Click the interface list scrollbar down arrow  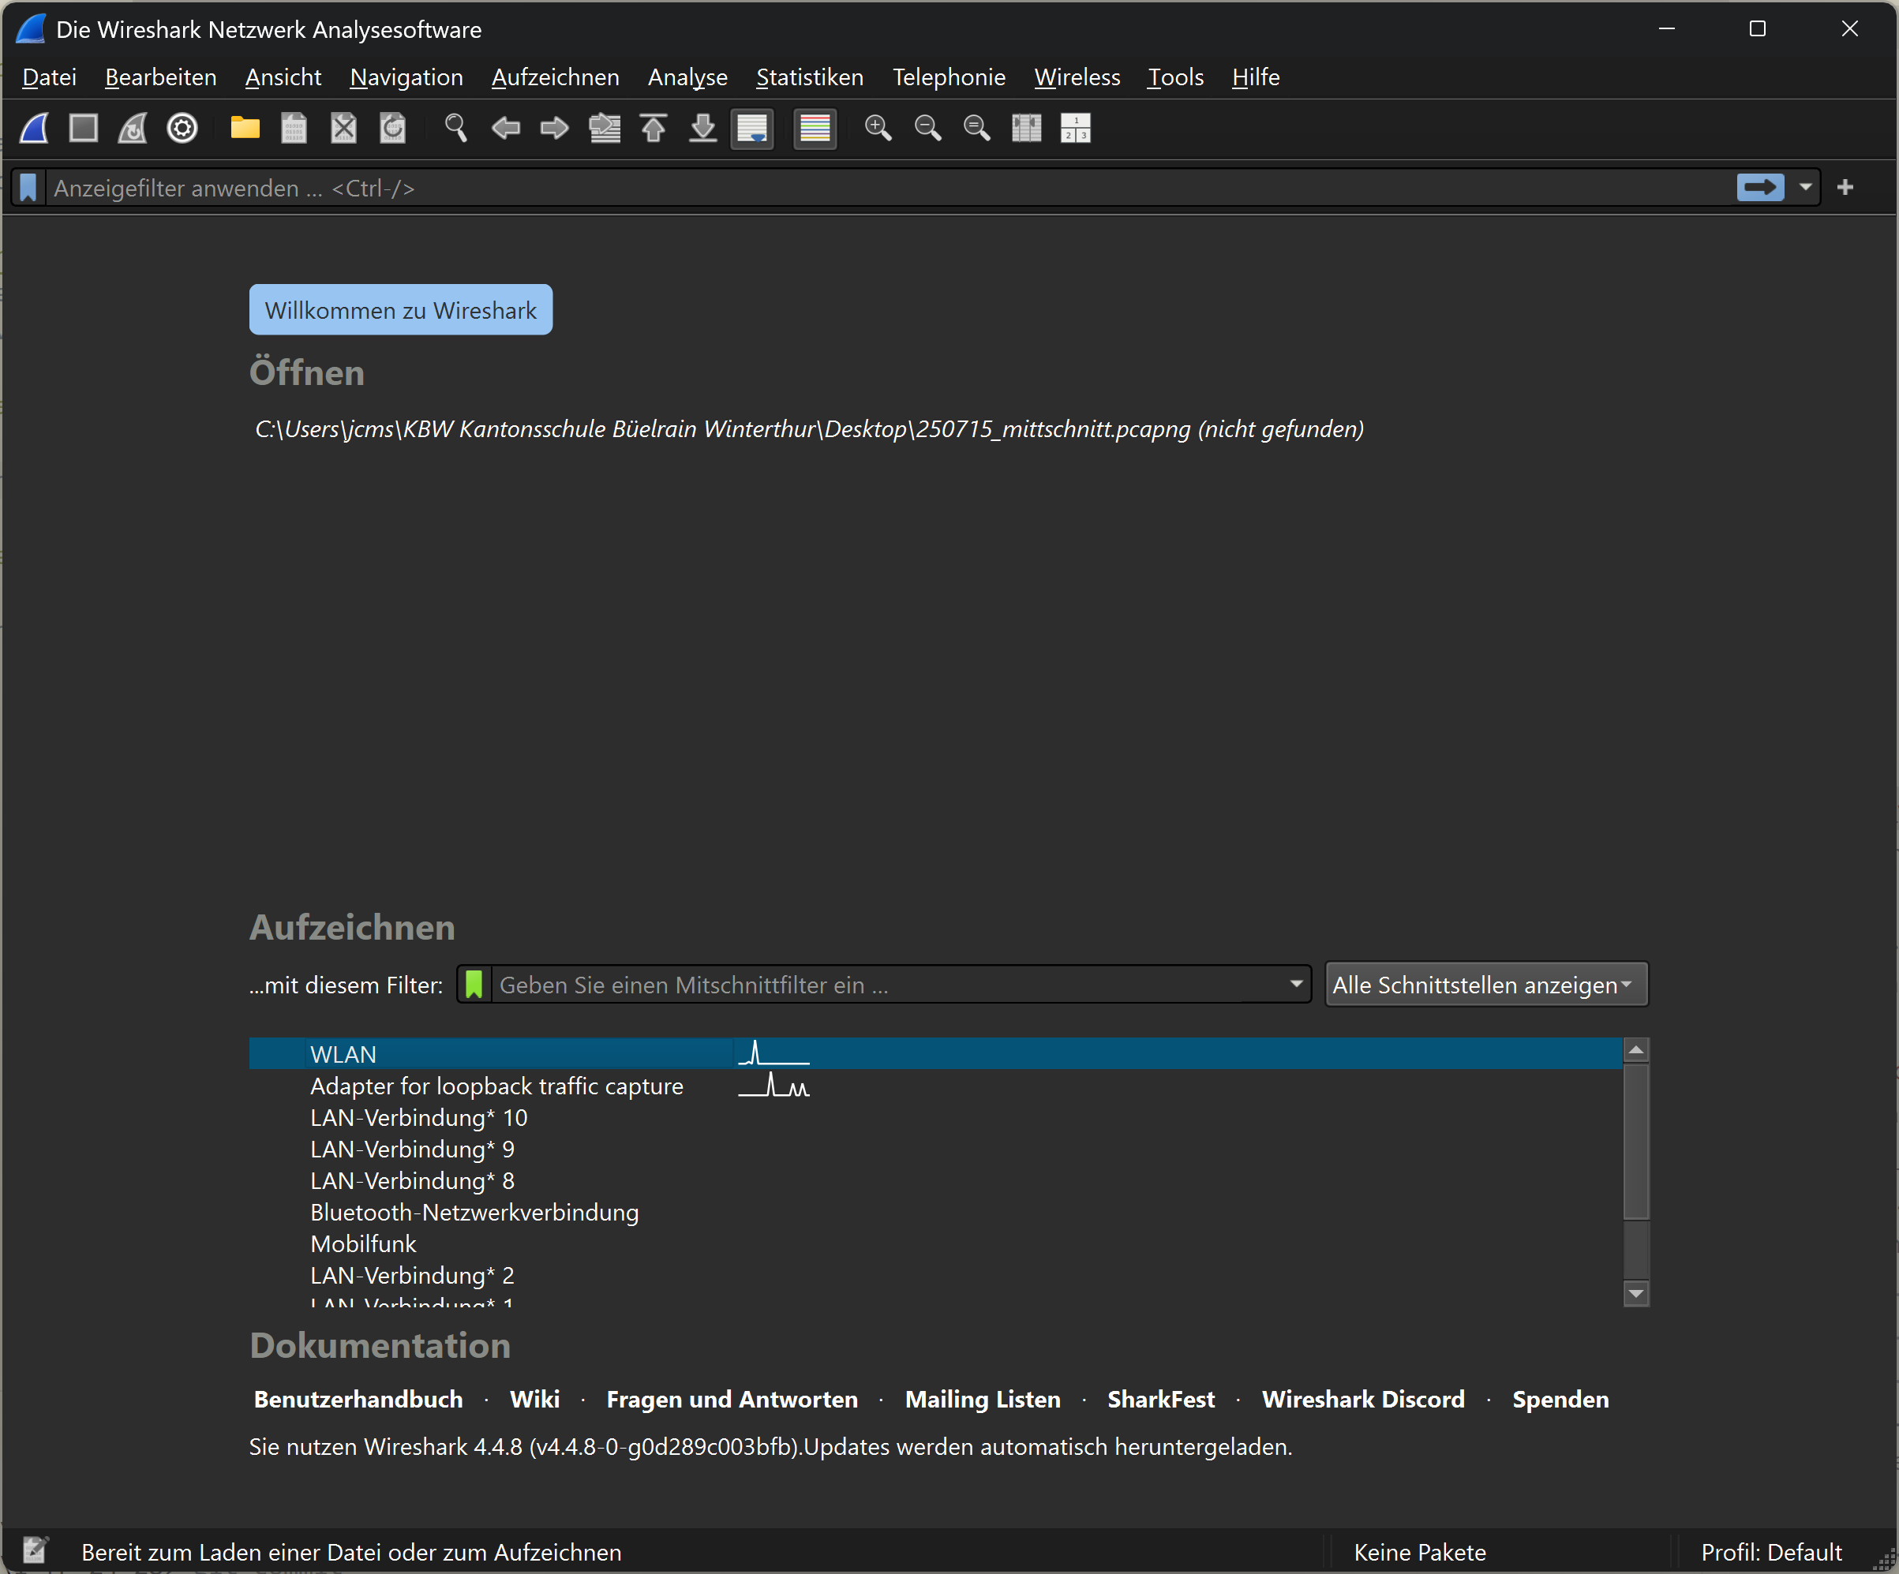[1636, 1294]
